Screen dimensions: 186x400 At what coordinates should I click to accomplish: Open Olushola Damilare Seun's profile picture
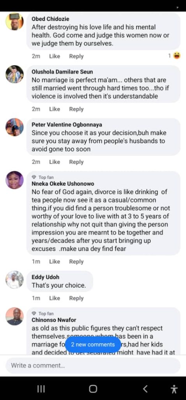click(x=14, y=74)
